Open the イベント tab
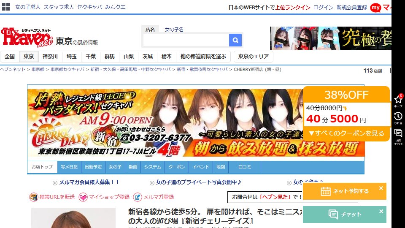Screen dimensions: 405x228 tap(201, 167)
